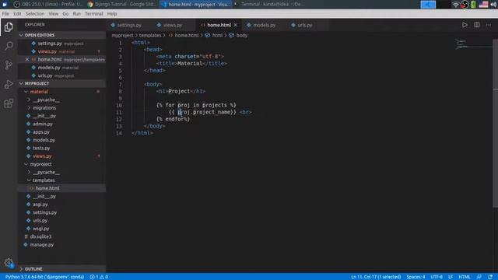Click the errors and warnings status indicator
The width and height of the screenshot is (498, 280).
click(99, 277)
